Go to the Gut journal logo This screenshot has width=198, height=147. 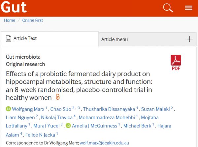click(x=14, y=8)
